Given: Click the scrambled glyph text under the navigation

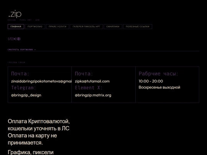Looking at the screenshot, I should [14, 39].
